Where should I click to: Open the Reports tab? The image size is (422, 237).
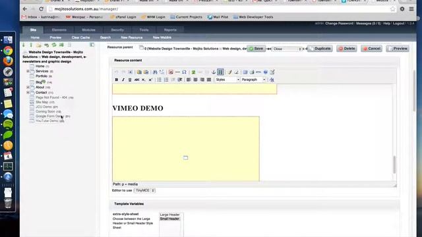pyautogui.click(x=170, y=30)
